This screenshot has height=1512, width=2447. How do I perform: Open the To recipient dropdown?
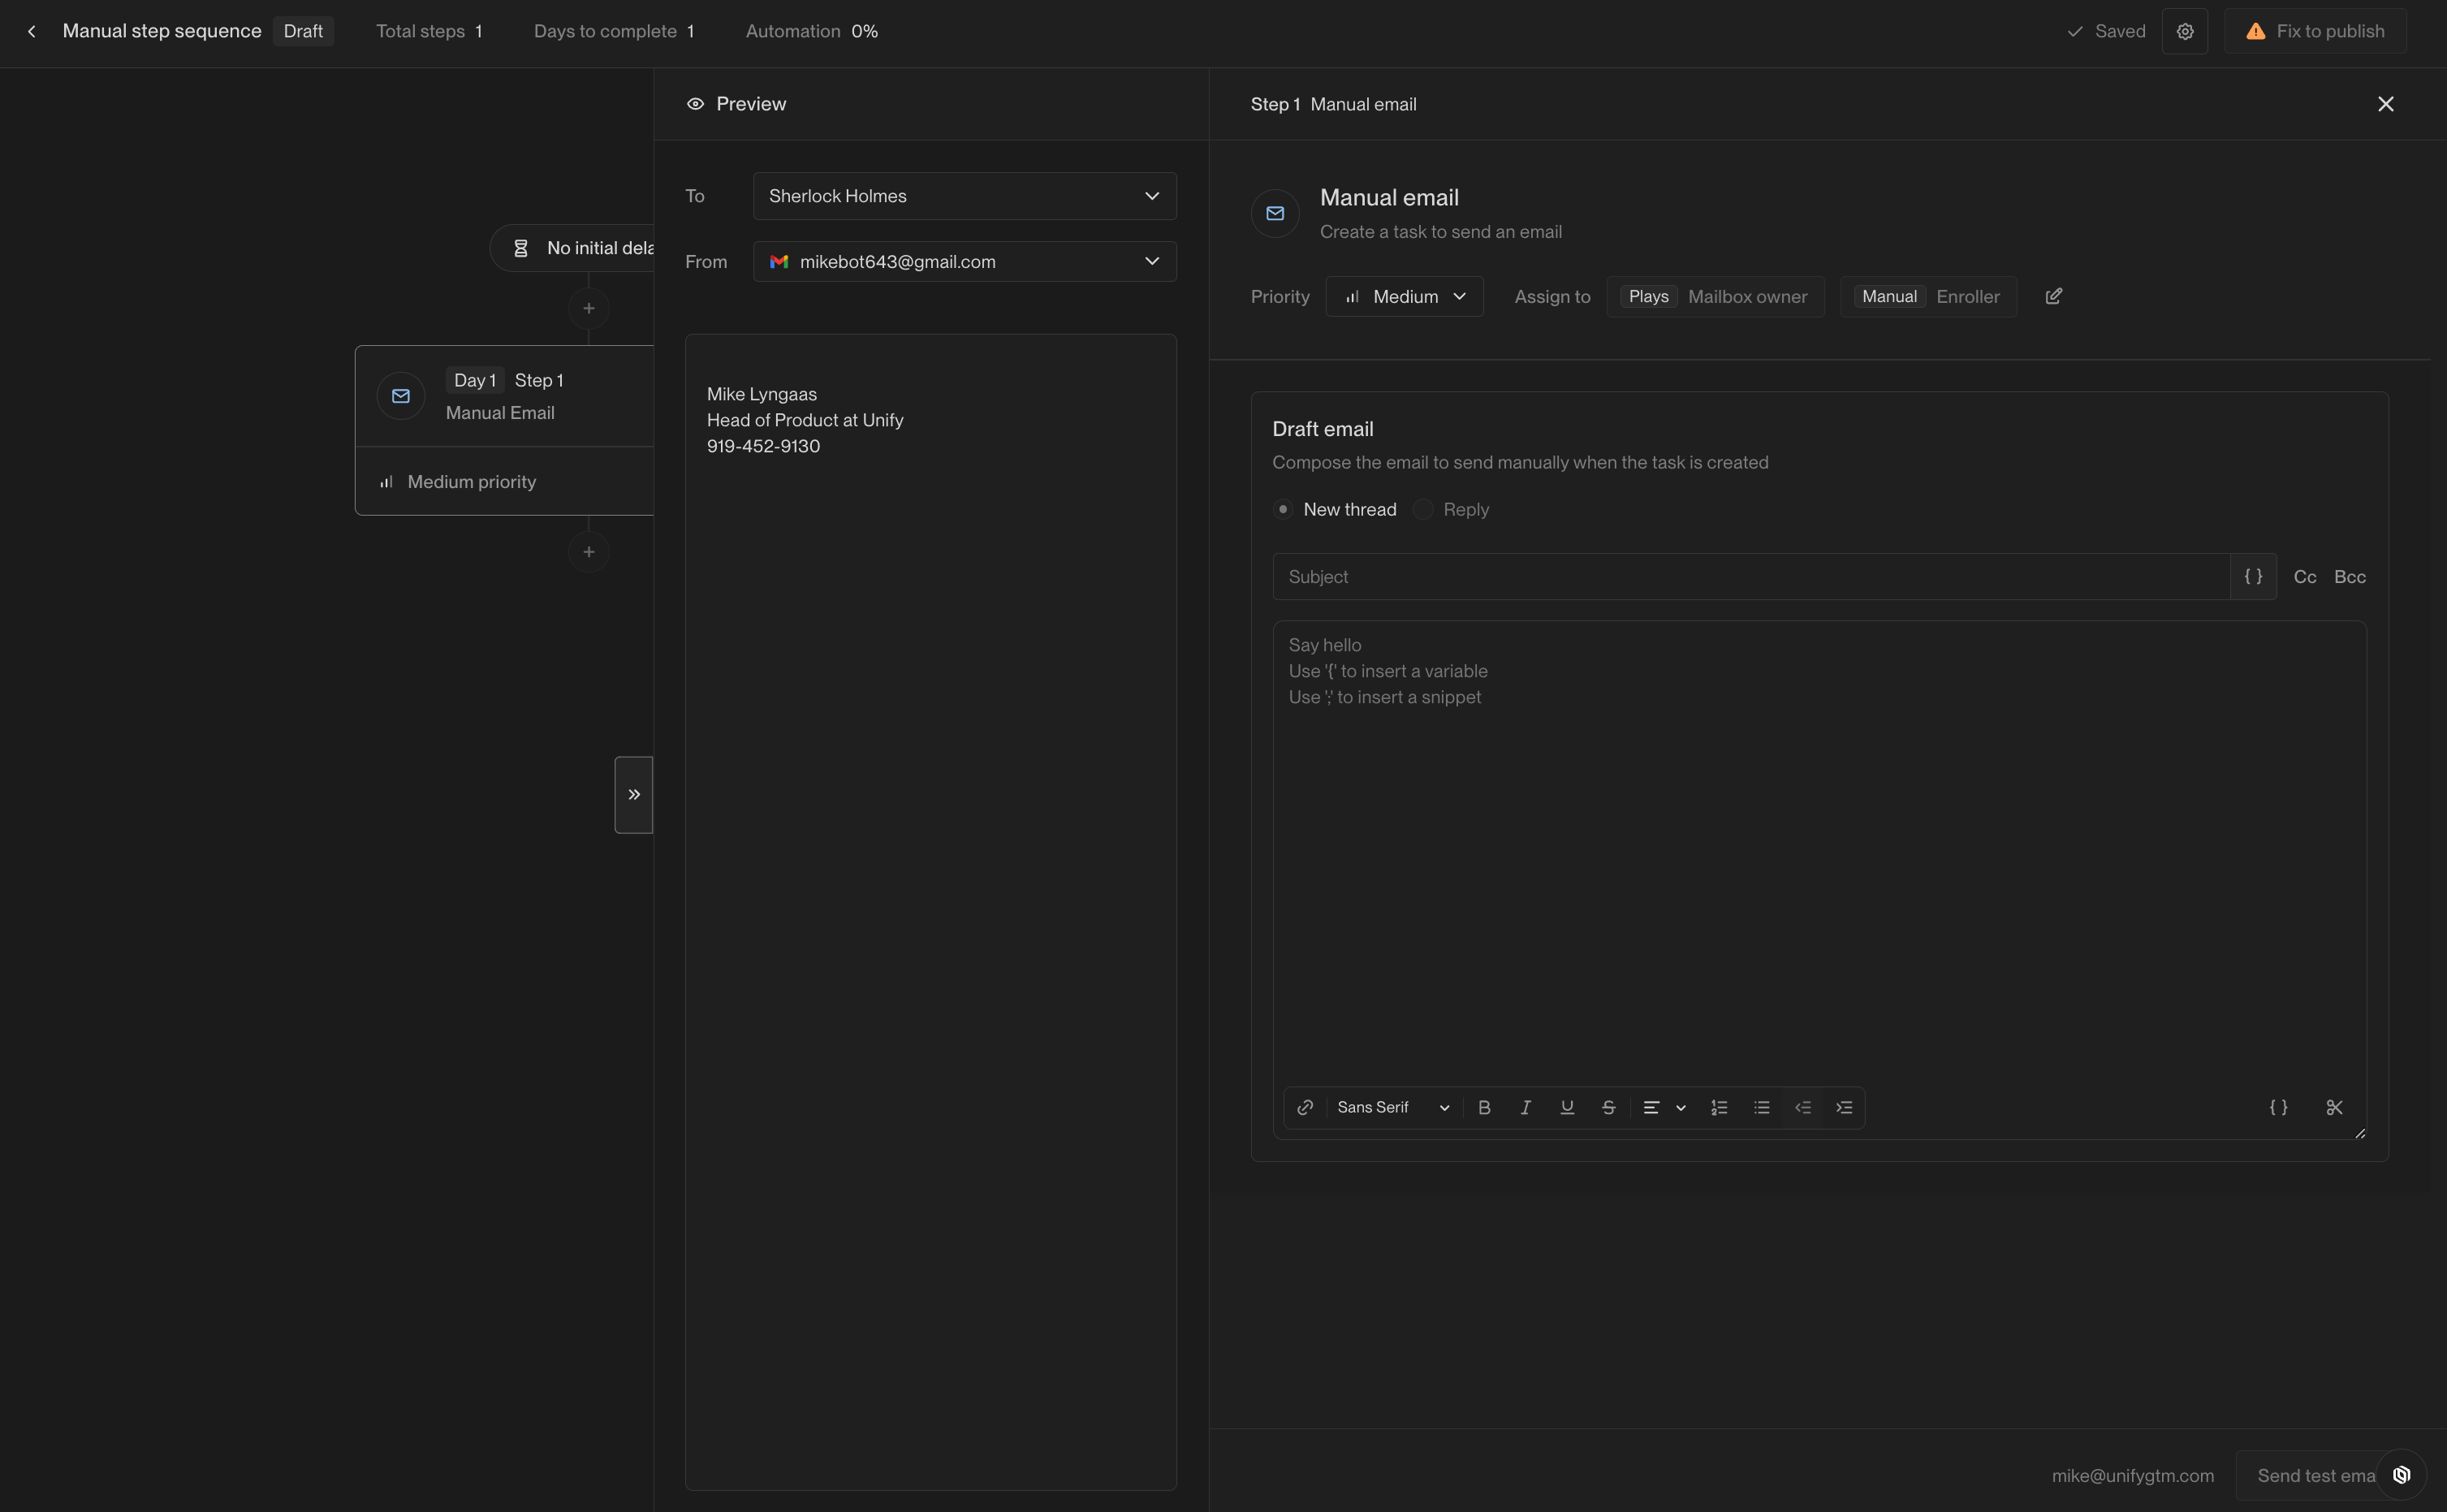pos(964,196)
